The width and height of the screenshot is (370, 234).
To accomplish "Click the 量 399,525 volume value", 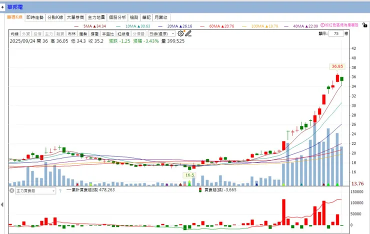I will click(x=173, y=41).
